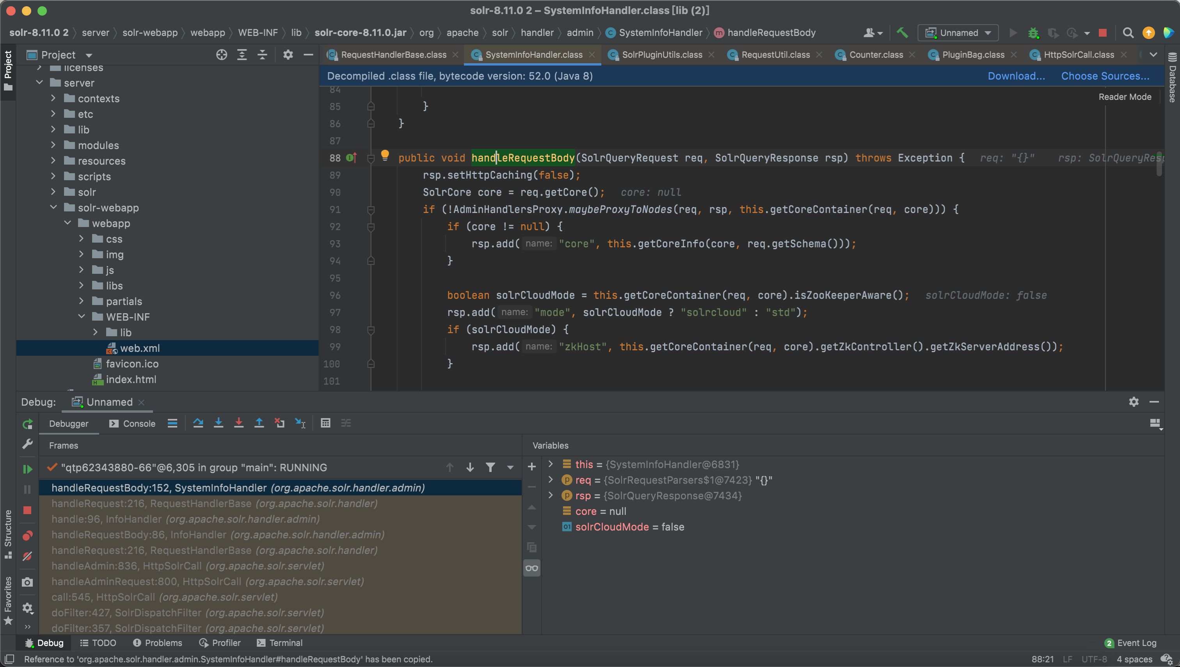Image resolution: width=1180 pixels, height=667 pixels.
Task: Click the Debug bug icon in top toolbar
Action: click(1033, 33)
